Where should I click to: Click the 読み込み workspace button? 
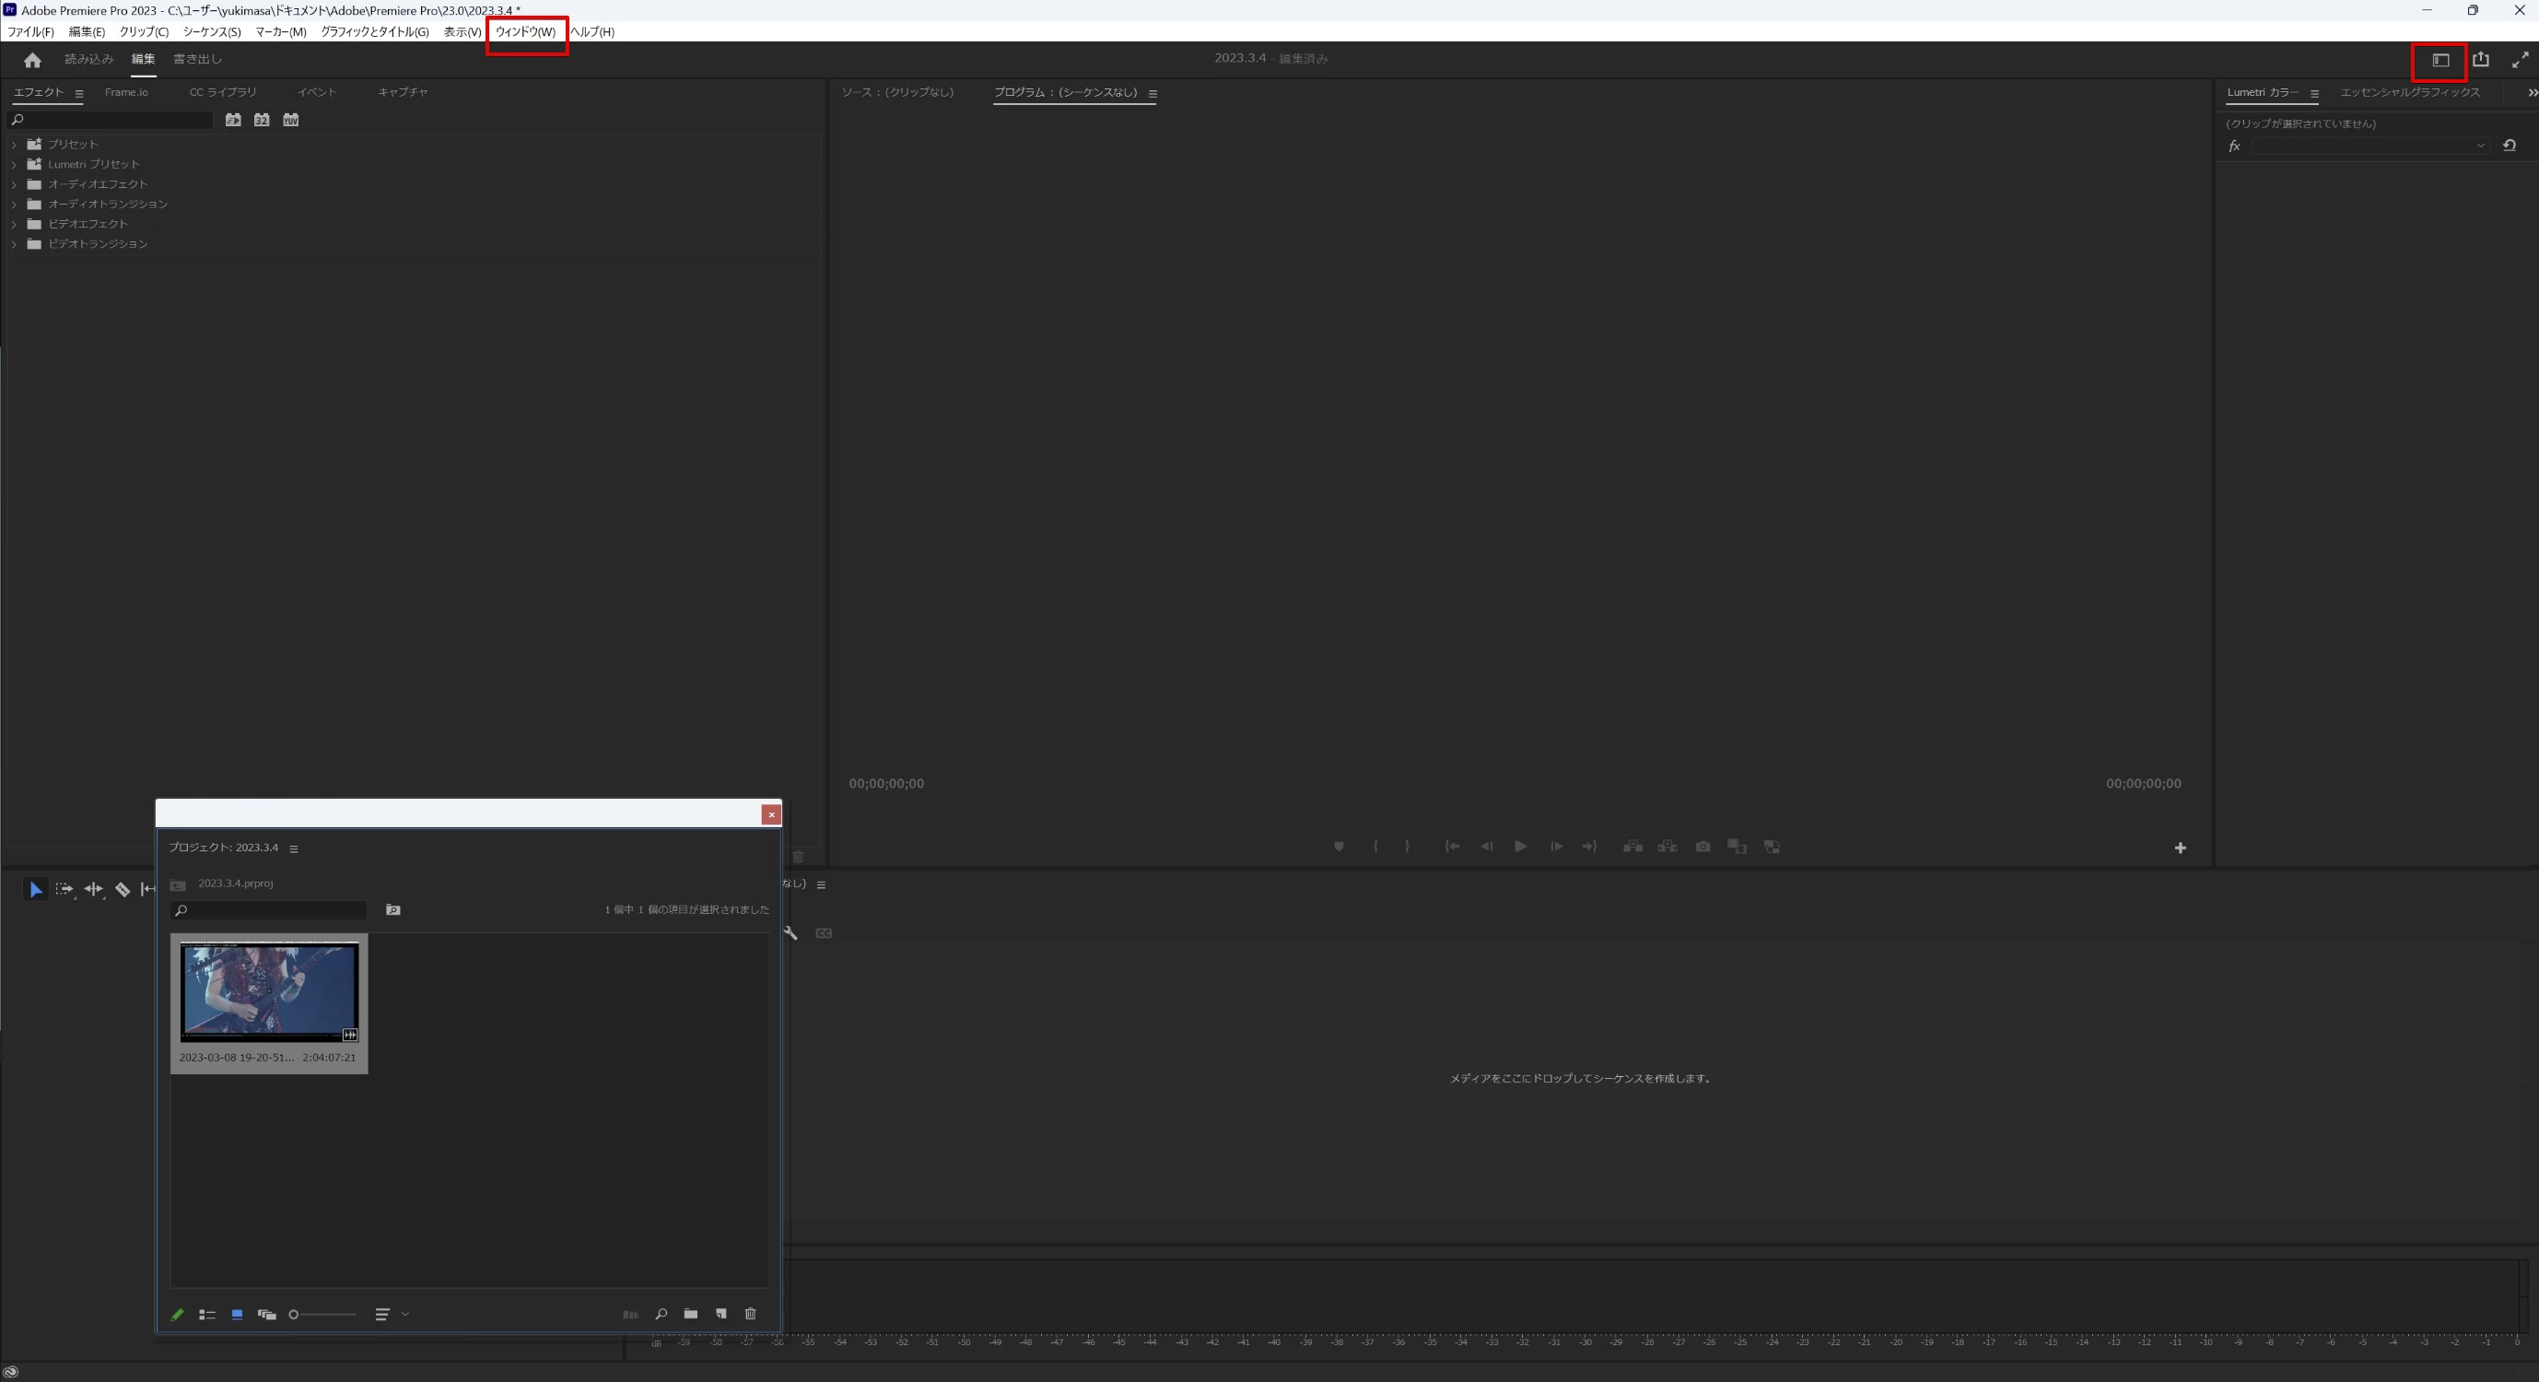[x=88, y=59]
